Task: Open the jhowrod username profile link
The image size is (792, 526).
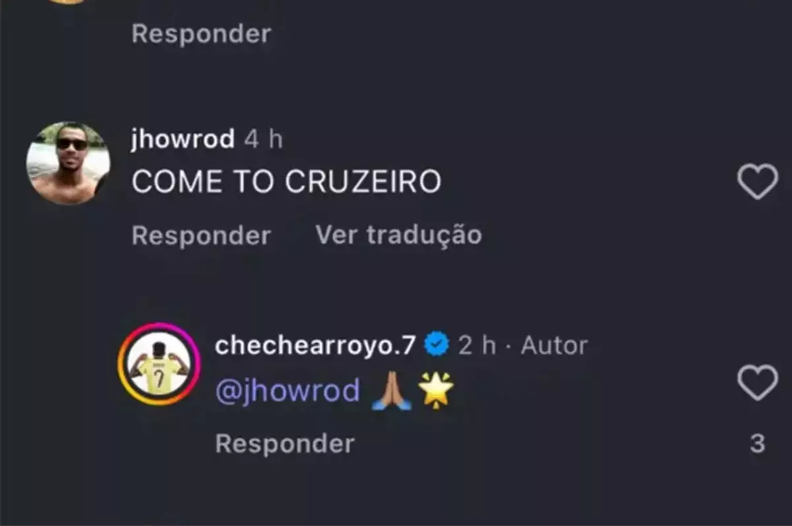Action: [x=183, y=140]
